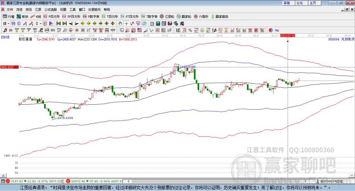
Task: Toggle the crosshair cursor tool
Action: pyautogui.click(x=126, y=24)
